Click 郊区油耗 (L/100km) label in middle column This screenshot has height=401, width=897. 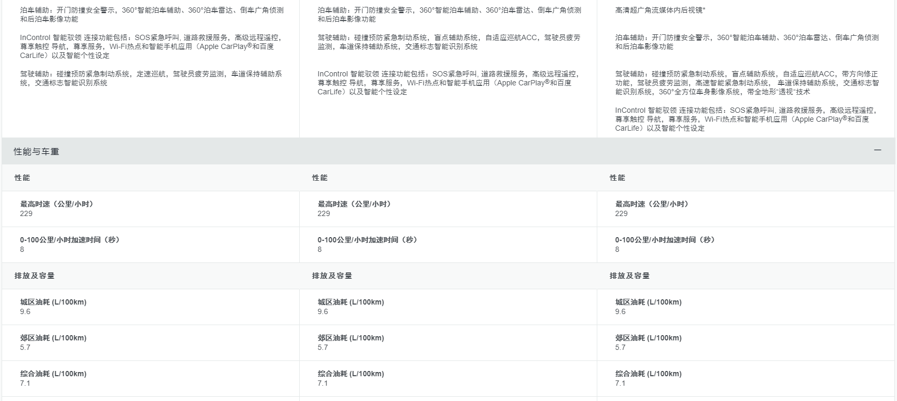pos(351,338)
